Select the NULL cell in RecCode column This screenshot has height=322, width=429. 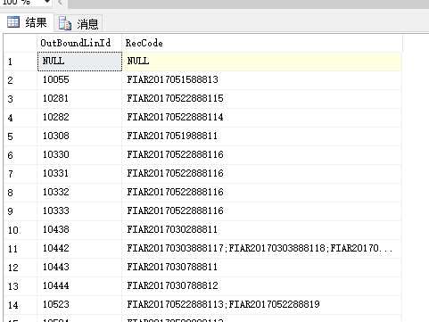[x=261, y=62]
